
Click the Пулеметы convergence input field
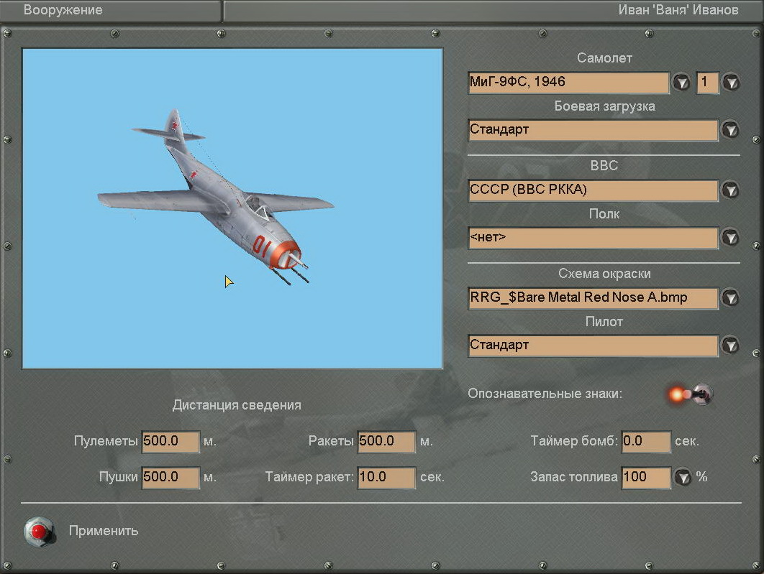170,441
